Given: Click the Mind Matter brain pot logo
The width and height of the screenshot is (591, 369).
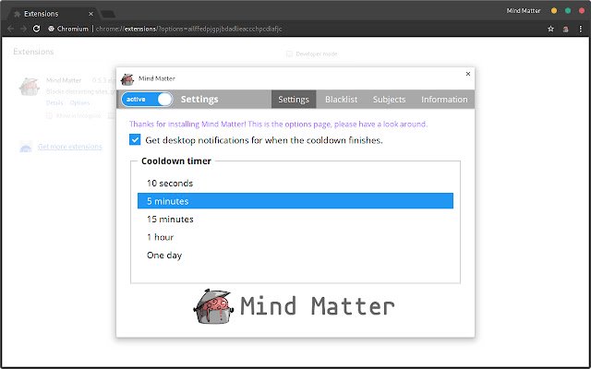Looking at the screenshot, I should click(213, 306).
